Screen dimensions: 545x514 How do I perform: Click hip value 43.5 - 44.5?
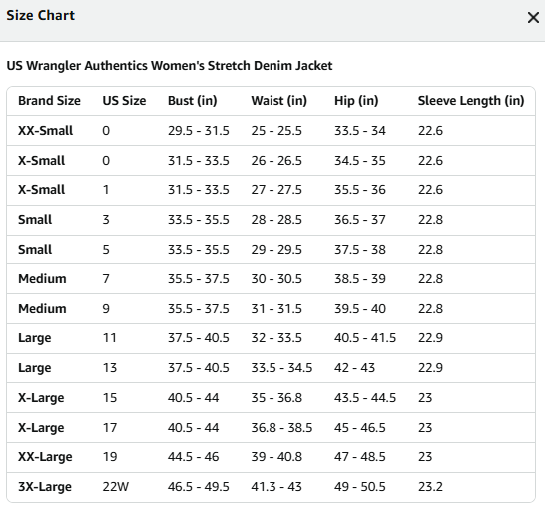[365, 398]
